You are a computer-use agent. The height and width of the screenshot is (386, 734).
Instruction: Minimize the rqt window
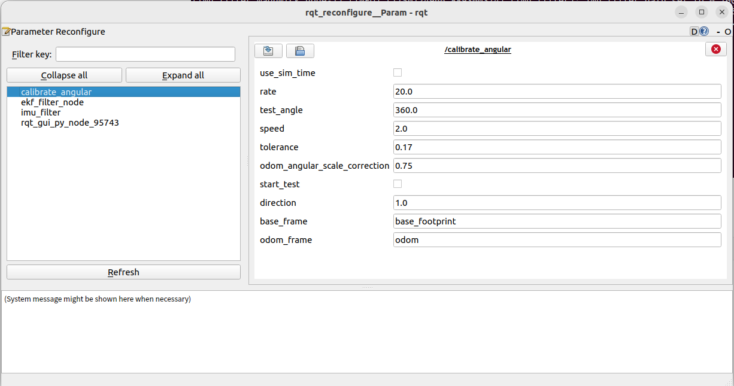pos(681,12)
